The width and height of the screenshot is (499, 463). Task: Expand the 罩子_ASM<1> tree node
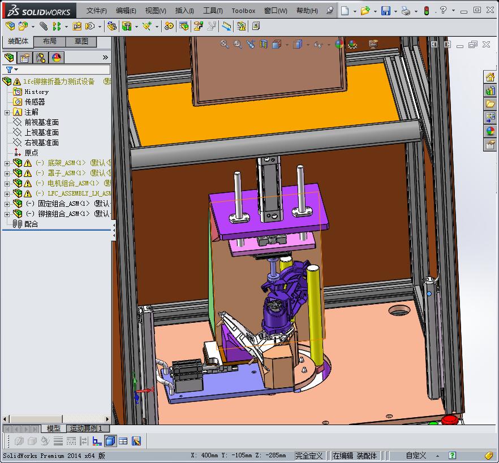click(x=7, y=174)
